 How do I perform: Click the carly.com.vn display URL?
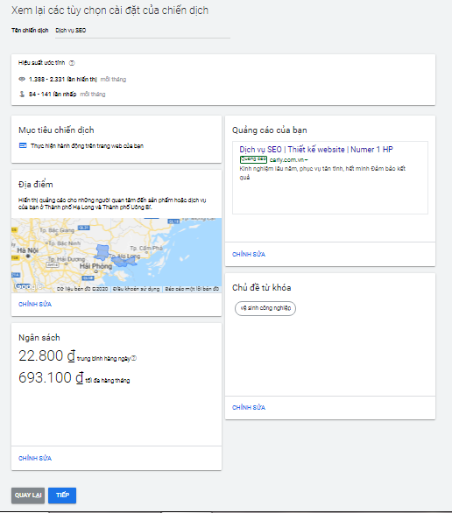[287, 160]
